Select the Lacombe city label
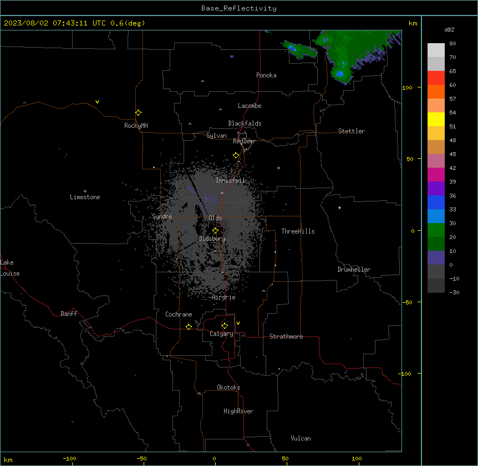 [250, 106]
